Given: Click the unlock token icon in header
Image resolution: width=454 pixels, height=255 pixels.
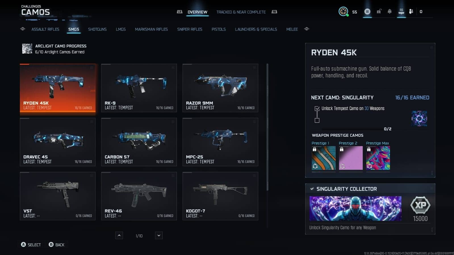Looking at the screenshot, I should [x=379, y=11].
